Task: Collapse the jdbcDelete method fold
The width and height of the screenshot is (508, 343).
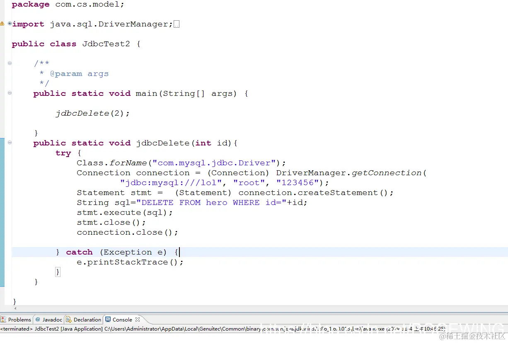Action: [10, 143]
